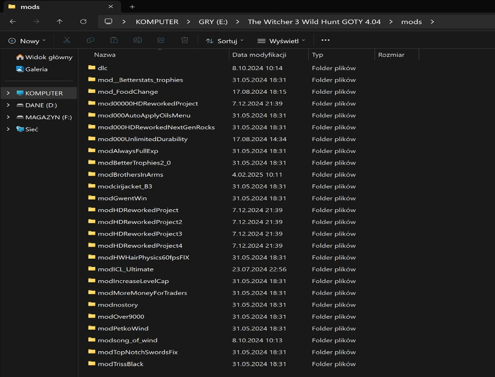Click the Copy icon in toolbar
Image resolution: width=495 pixels, height=377 pixels.
(x=90, y=41)
